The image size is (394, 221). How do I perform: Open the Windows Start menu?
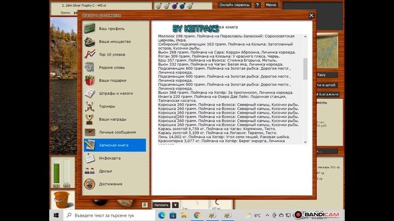(56, 215)
